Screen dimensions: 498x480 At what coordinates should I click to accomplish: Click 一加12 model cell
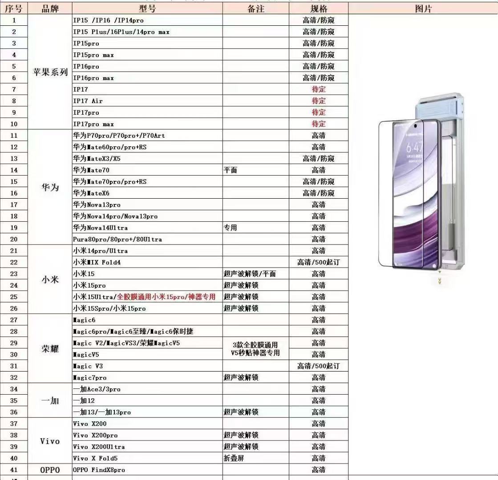[x=147, y=400]
